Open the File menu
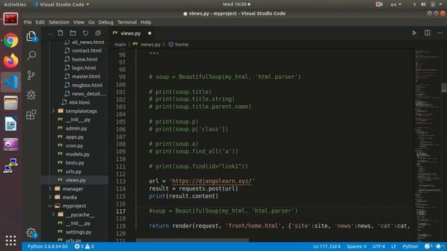This screenshot has height=251, width=447. (x=28, y=22)
